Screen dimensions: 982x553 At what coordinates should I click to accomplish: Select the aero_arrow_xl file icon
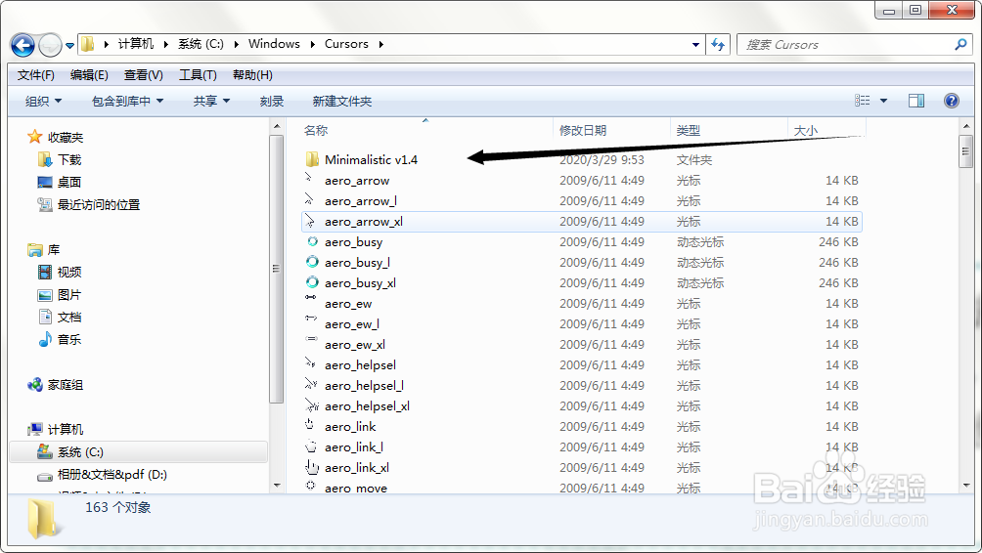309,220
